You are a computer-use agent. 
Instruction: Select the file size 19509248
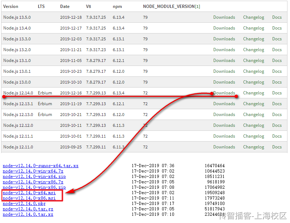[x=215, y=193]
